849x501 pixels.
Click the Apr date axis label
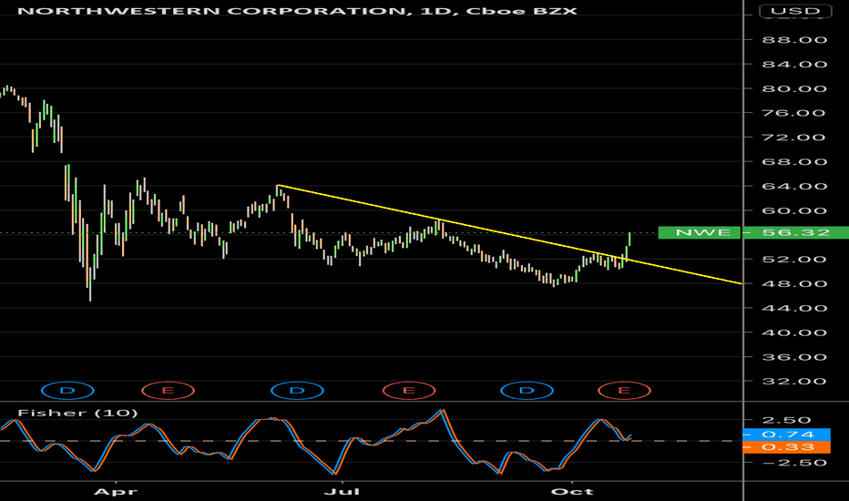point(116,492)
